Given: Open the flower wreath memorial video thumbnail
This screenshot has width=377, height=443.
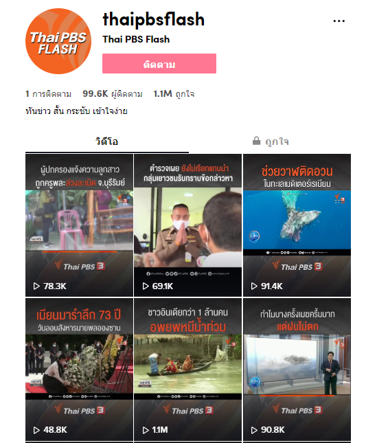Looking at the screenshot, I should [x=79, y=370].
